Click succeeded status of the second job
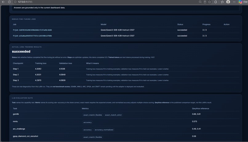This screenshot has height=142, width=248. click(x=182, y=36)
